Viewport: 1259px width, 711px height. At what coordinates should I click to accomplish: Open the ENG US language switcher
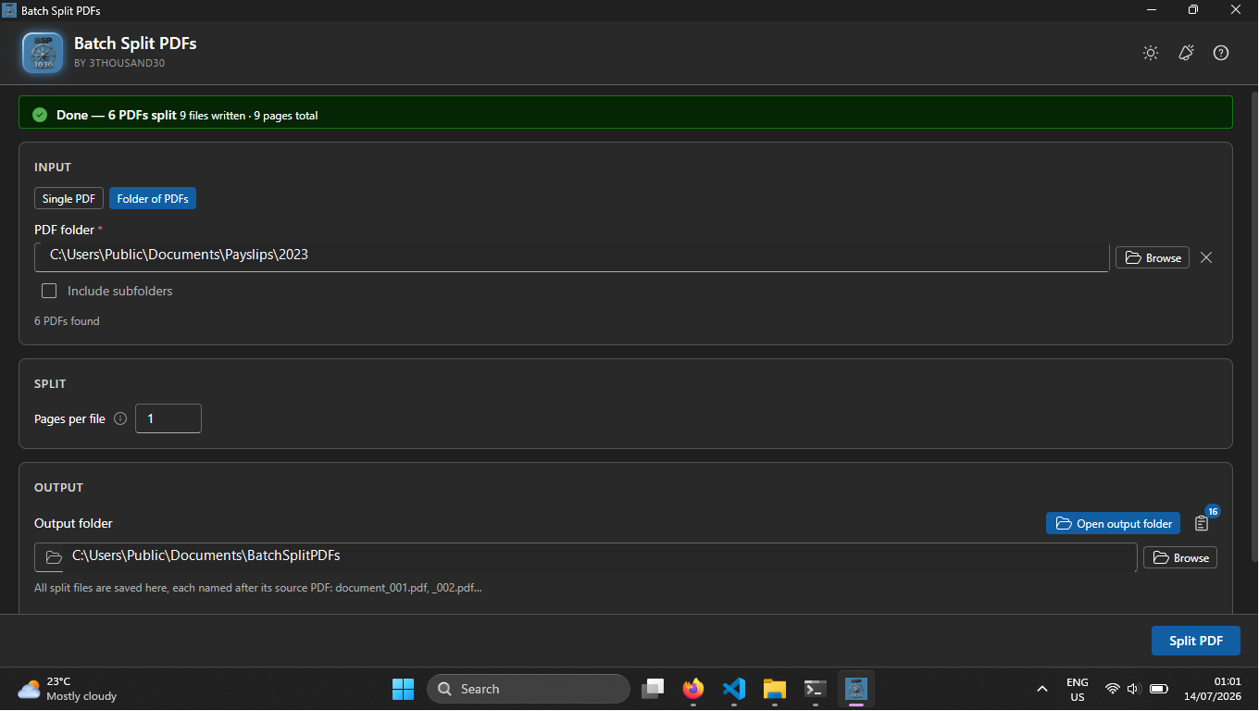click(x=1078, y=689)
